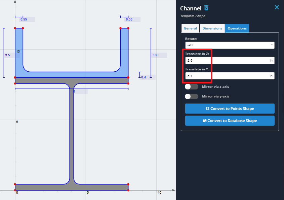
Task: Click the 8 width dimension label
Action: tap(74, 91)
